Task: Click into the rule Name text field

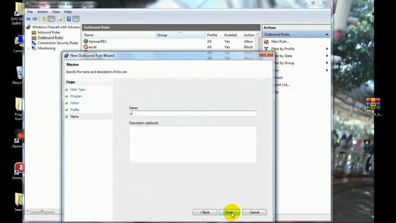Action: 192,113
